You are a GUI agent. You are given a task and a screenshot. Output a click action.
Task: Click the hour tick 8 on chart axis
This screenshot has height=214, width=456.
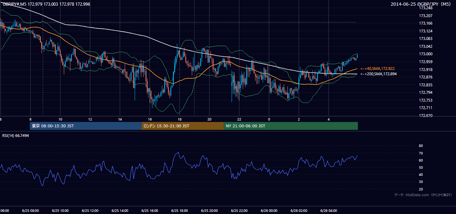tap(30, 119)
